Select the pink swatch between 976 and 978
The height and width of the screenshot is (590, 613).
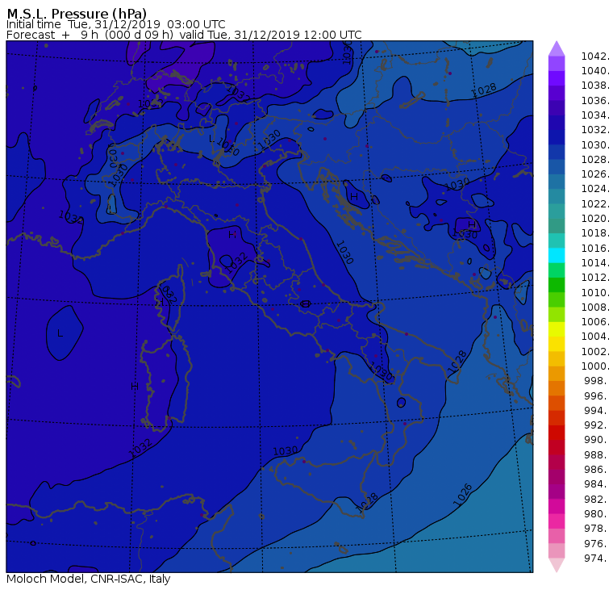tap(557, 536)
